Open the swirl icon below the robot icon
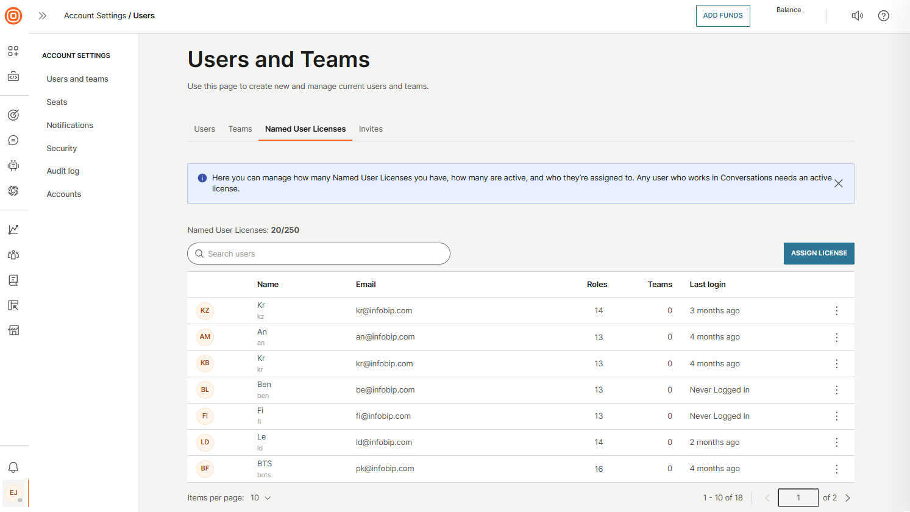Viewport: 910px width, 512px height. [13, 191]
